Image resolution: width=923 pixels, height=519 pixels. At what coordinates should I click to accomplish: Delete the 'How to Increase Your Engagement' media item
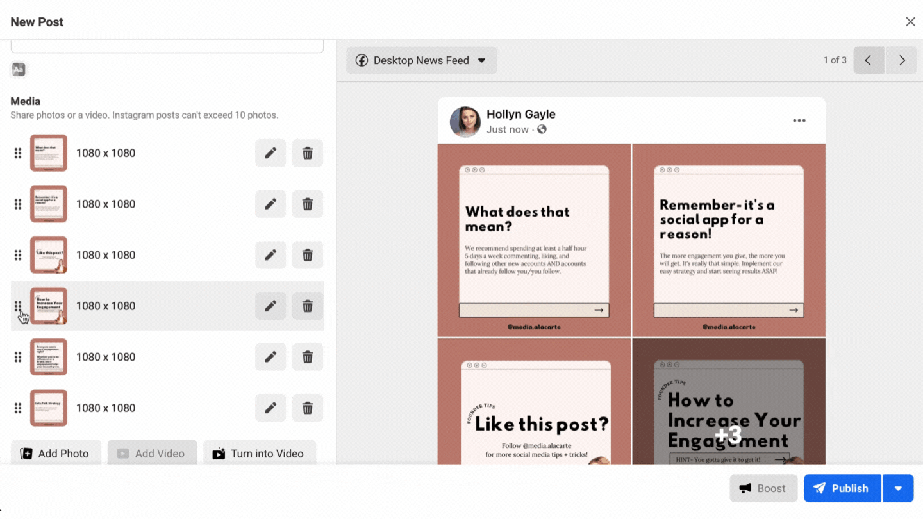(308, 306)
